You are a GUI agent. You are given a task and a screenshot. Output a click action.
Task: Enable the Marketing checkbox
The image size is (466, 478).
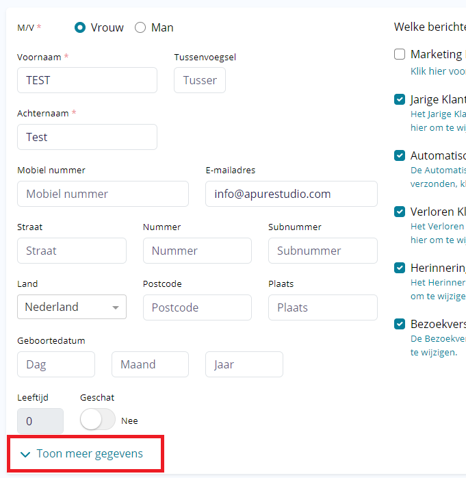tap(400, 54)
